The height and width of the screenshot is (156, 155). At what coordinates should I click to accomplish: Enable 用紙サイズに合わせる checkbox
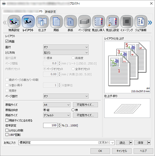7,120
